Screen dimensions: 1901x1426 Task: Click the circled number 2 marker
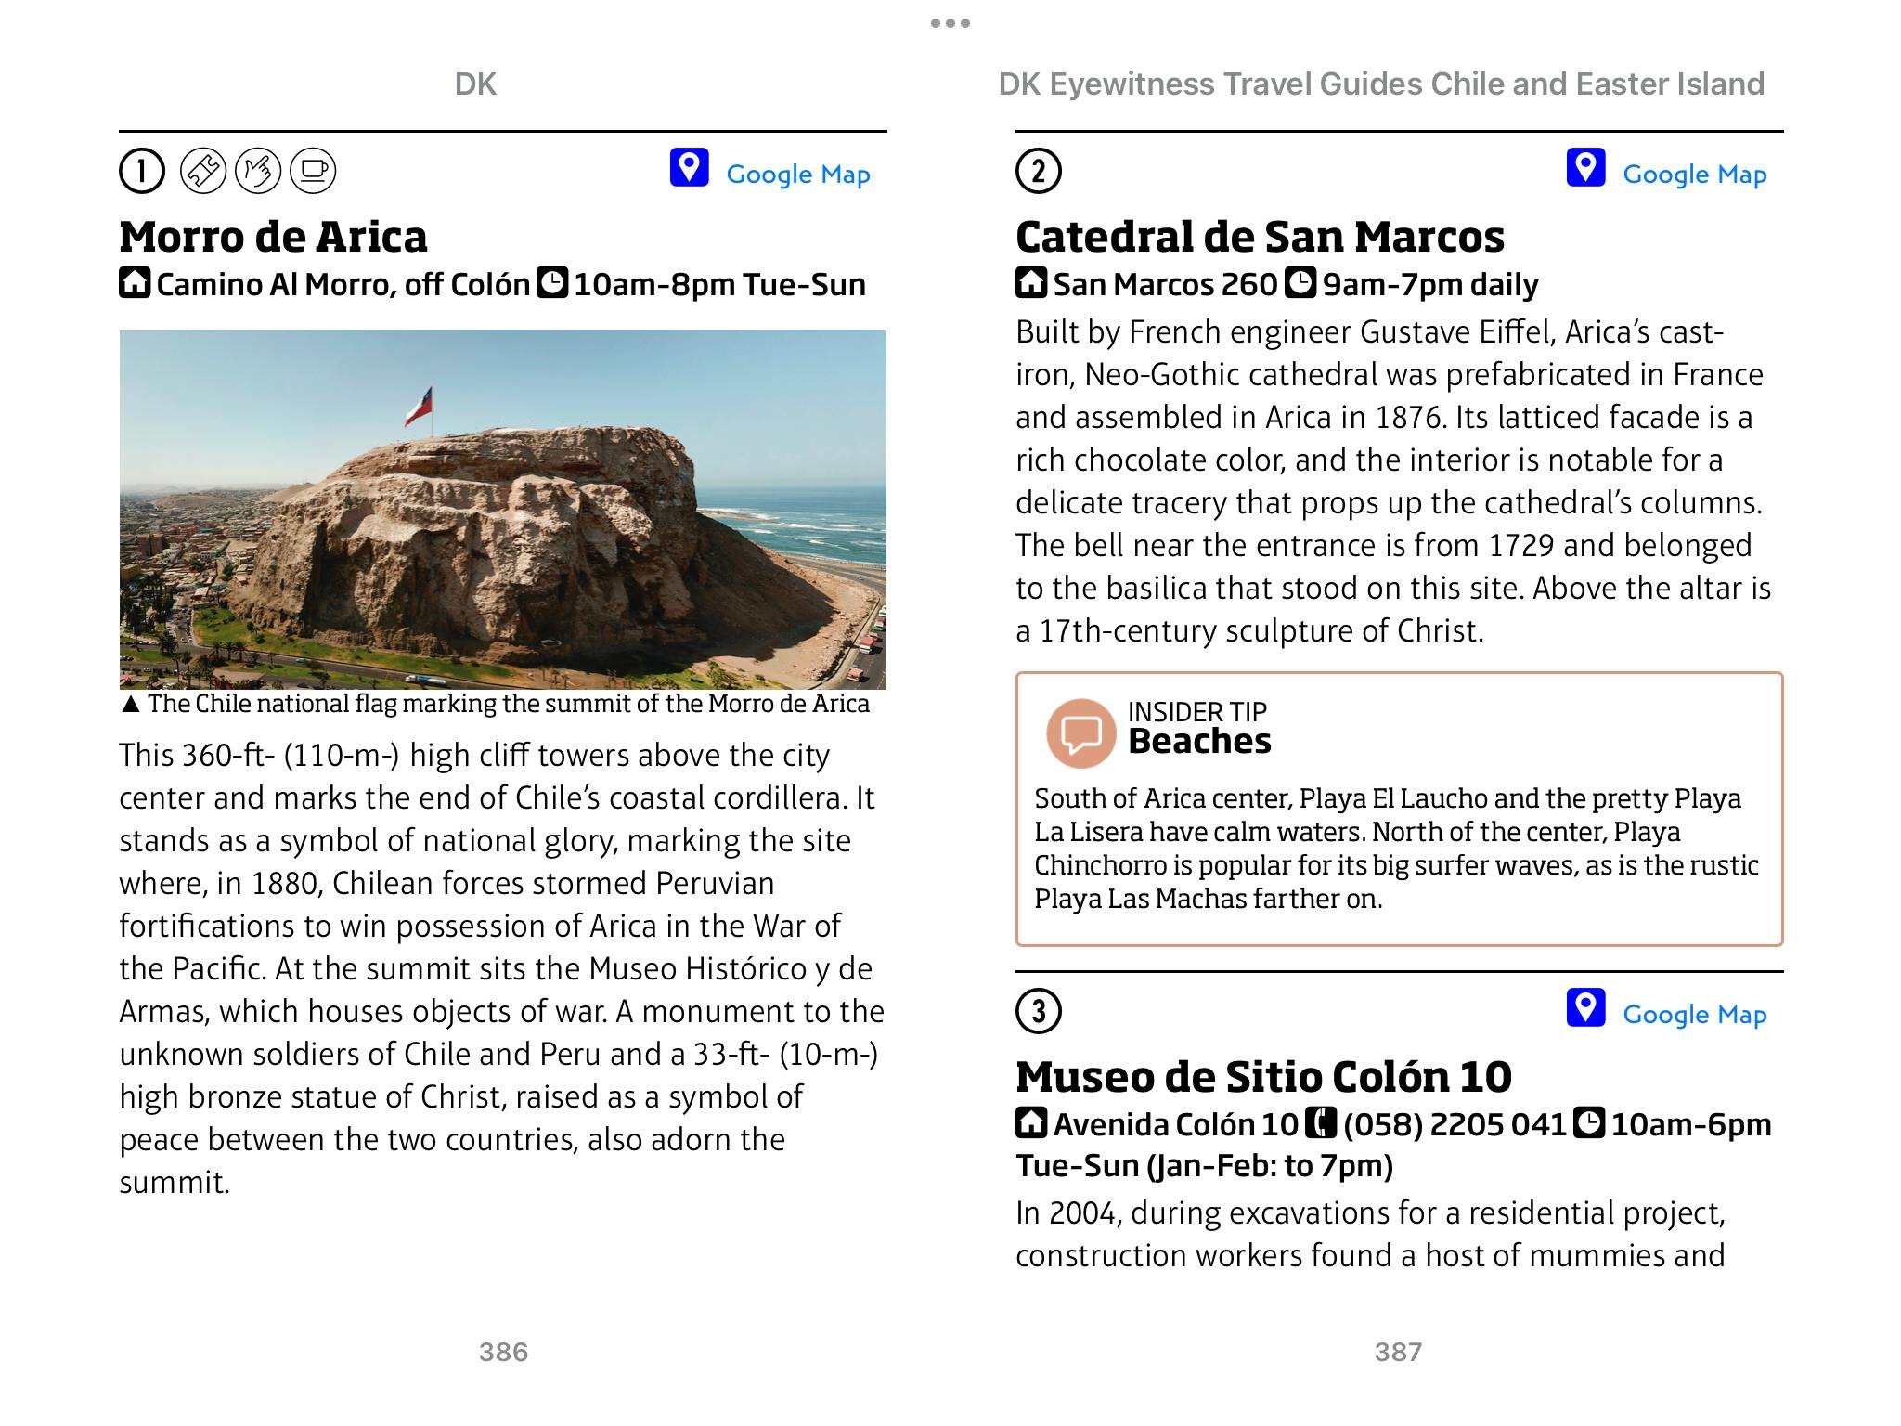[x=1039, y=172]
